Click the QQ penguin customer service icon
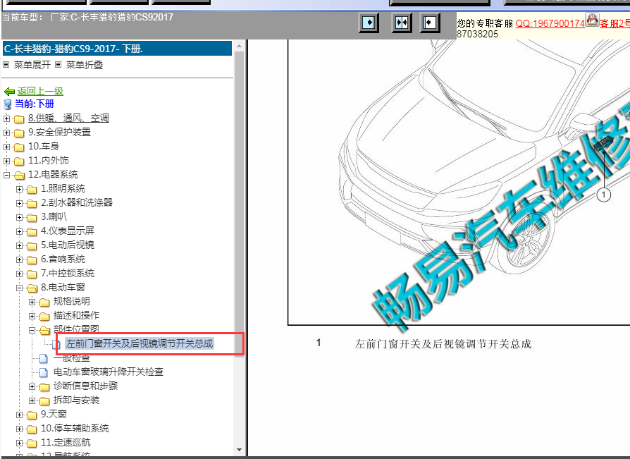The image size is (630, 459). tap(592, 21)
